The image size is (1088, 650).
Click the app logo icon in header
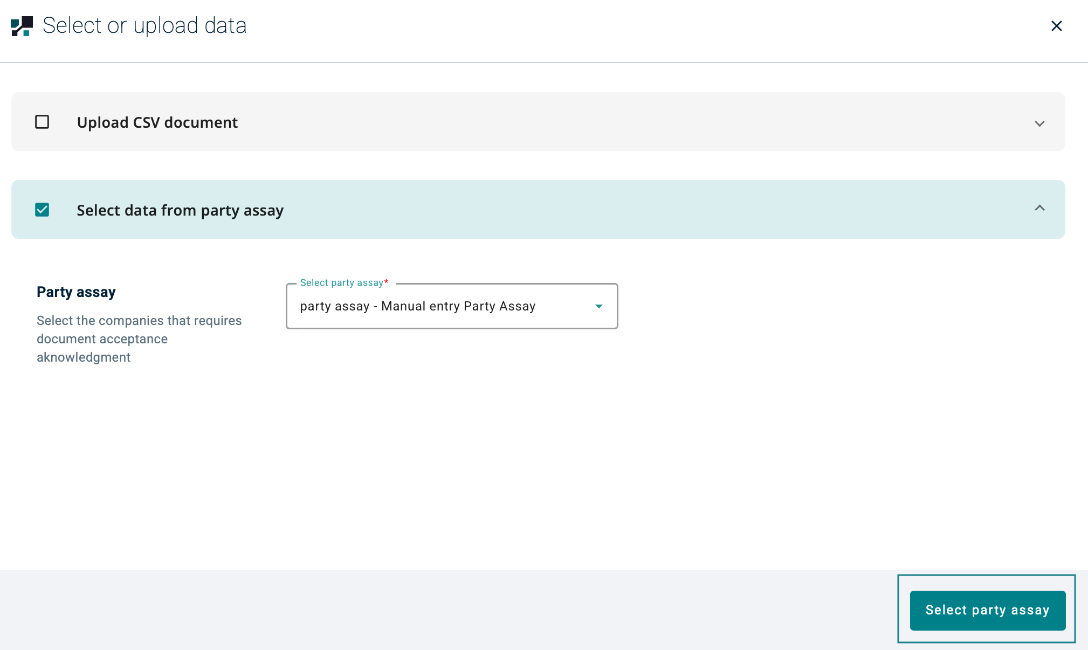pyautogui.click(x=22, y=26)
